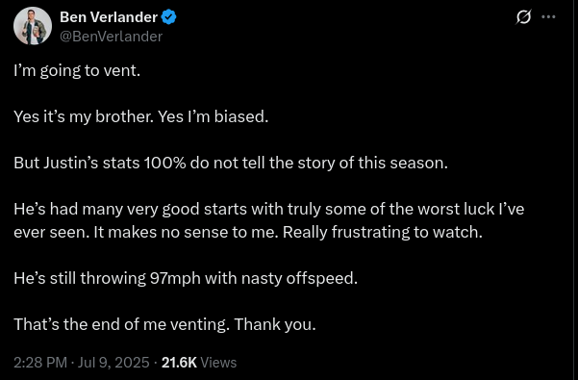
Task: Click the "Yes it's my brother" sentence
Action: 84,116
